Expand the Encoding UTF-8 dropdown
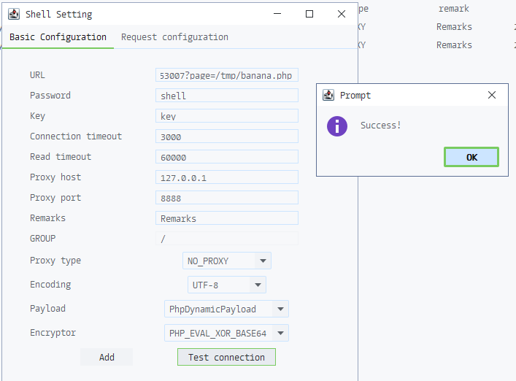Viewport: 516px width, 381px height. coord(258,285)
